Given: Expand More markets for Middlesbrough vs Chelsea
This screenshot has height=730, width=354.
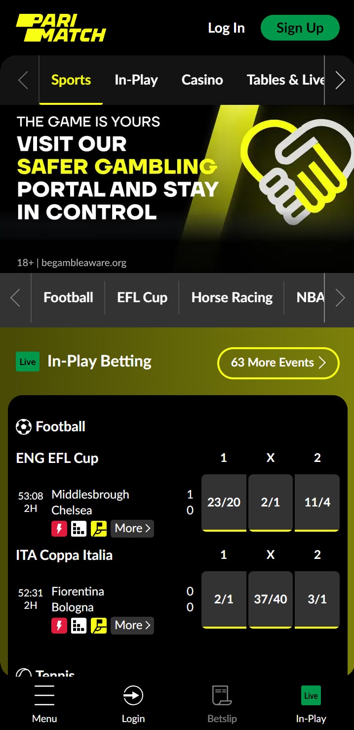Looking at the screenshot, I should (132, 529).
